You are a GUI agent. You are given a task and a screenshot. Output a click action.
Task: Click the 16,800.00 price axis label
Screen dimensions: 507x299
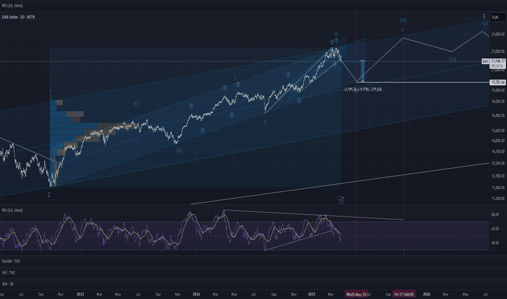coord(498,115)
